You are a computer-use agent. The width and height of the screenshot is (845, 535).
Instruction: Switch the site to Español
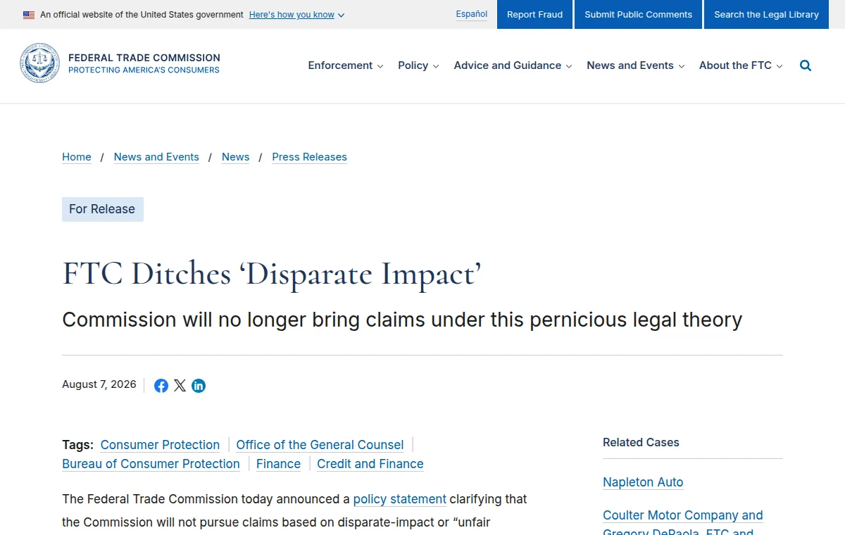tap(471, 14)
